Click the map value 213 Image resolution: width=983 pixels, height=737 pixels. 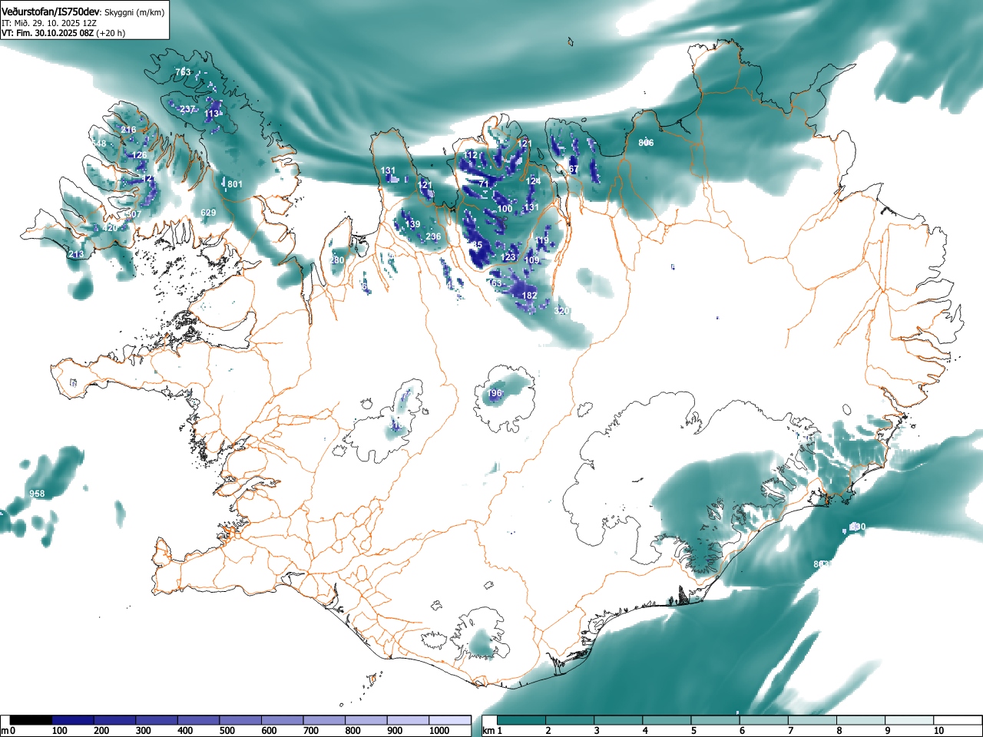(x=76, y=254)
